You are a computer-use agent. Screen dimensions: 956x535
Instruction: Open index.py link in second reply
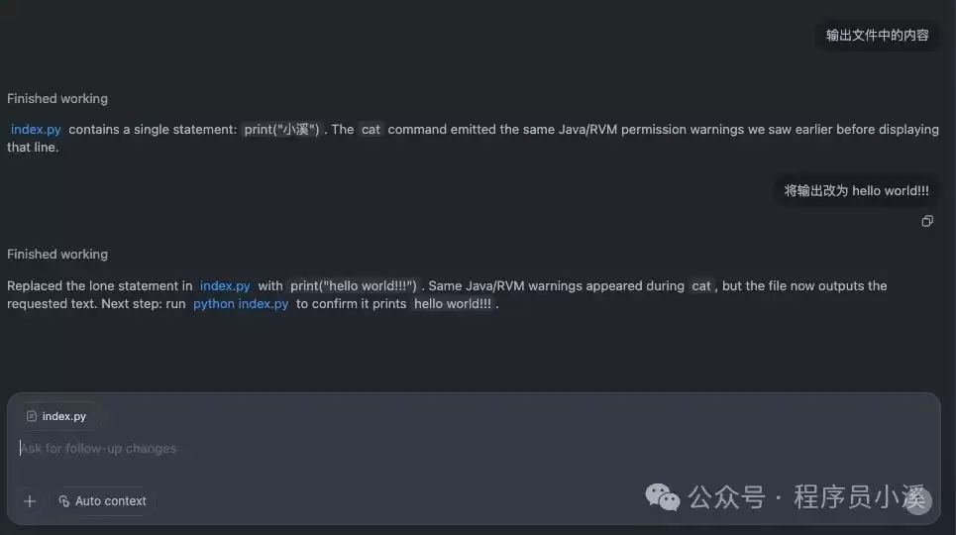coord(225,286)
